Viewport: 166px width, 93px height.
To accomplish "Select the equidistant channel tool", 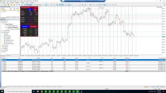I will click(82, 5).
